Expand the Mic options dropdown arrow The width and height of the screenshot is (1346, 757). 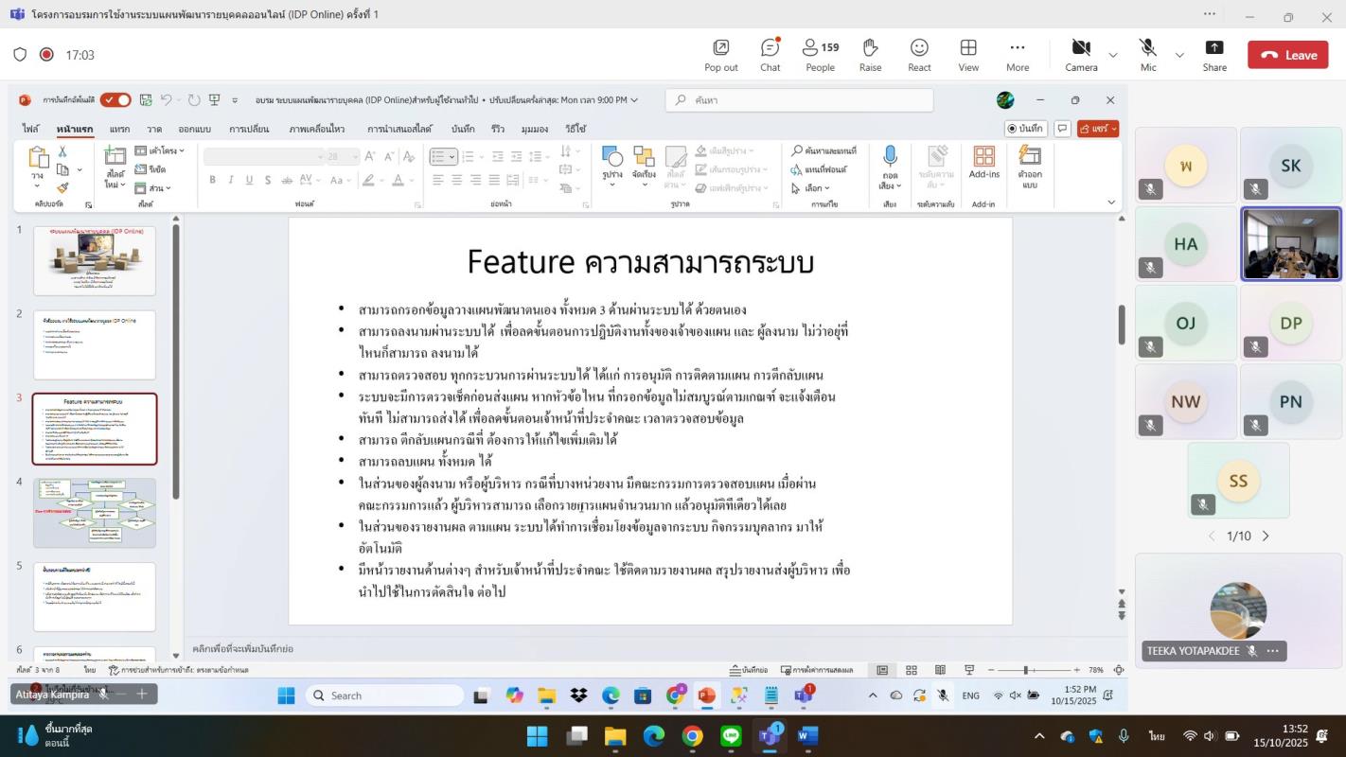[x=1179, y=55]
